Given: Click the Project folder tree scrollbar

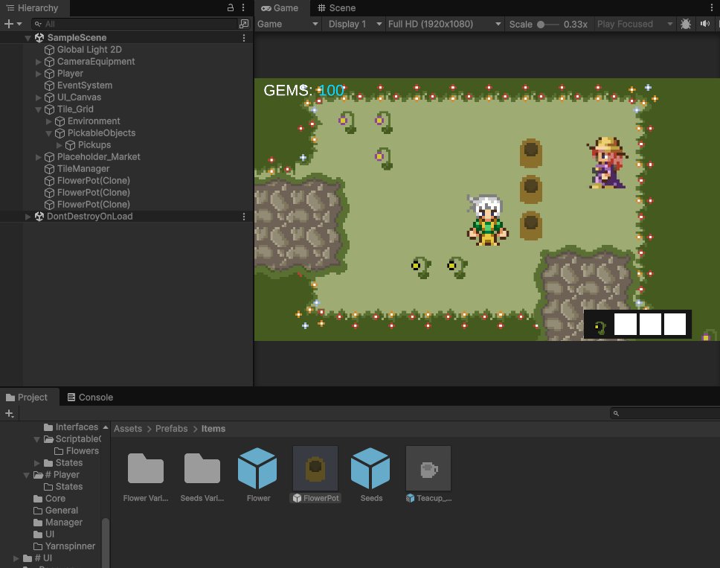Looking at the screenshot, I should click(105, 542).
